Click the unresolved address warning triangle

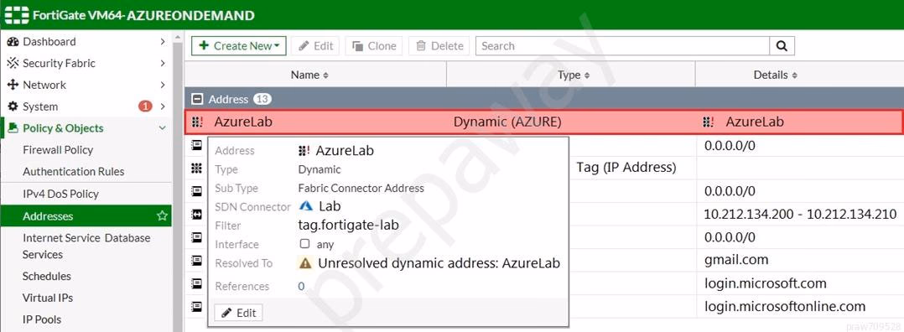305,263
